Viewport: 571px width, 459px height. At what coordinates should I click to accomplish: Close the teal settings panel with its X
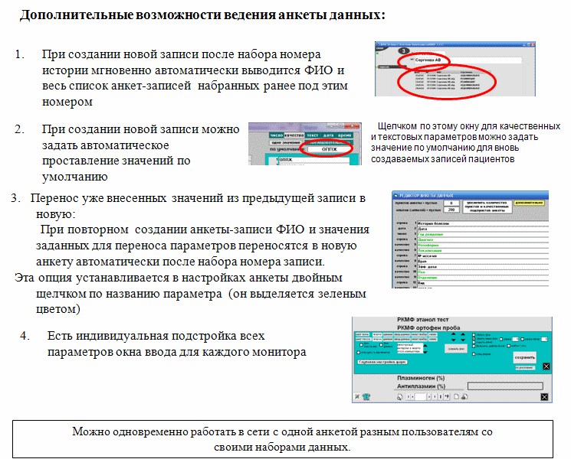pyautogui.click(x=546, y=366)
